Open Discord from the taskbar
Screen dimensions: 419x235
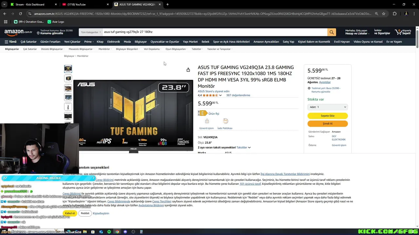pyautogui.click(x=125, y=232)
